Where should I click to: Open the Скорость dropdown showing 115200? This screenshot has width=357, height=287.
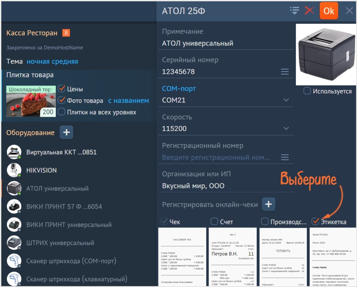click(x=286, y=128)
